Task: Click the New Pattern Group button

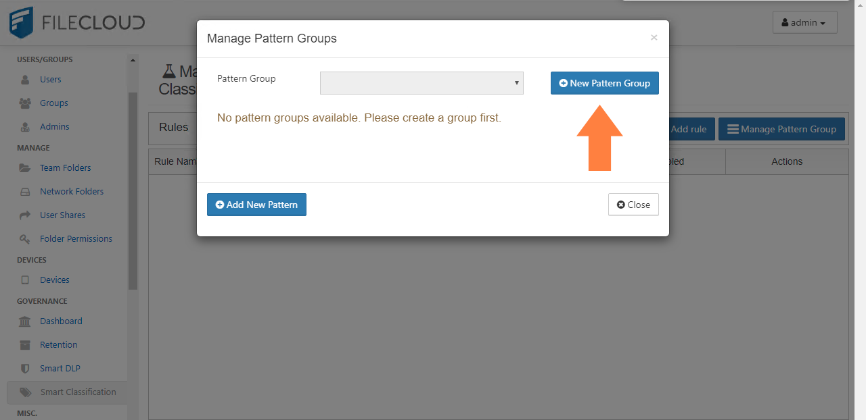Action: (604, 82)
